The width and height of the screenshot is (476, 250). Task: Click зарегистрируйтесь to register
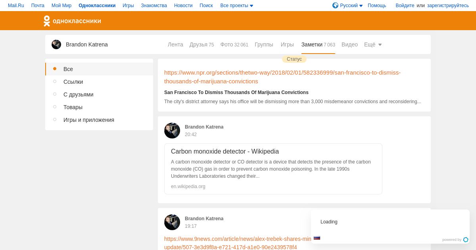448,6
